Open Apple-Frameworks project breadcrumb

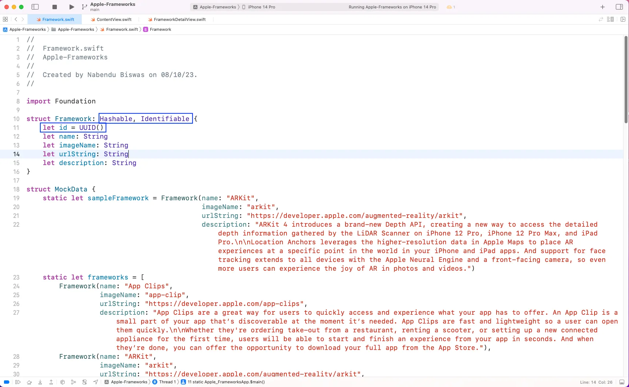[x=24, y=29]
